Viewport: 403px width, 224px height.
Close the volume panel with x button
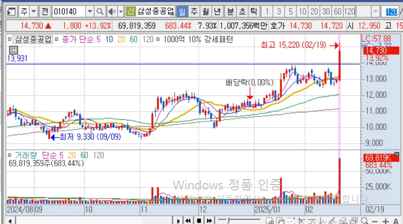tap(397, 154)
